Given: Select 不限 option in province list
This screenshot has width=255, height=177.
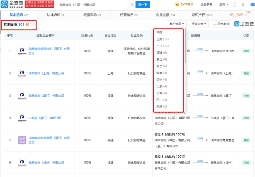Looking at the screenshot, I should point(159,33).
